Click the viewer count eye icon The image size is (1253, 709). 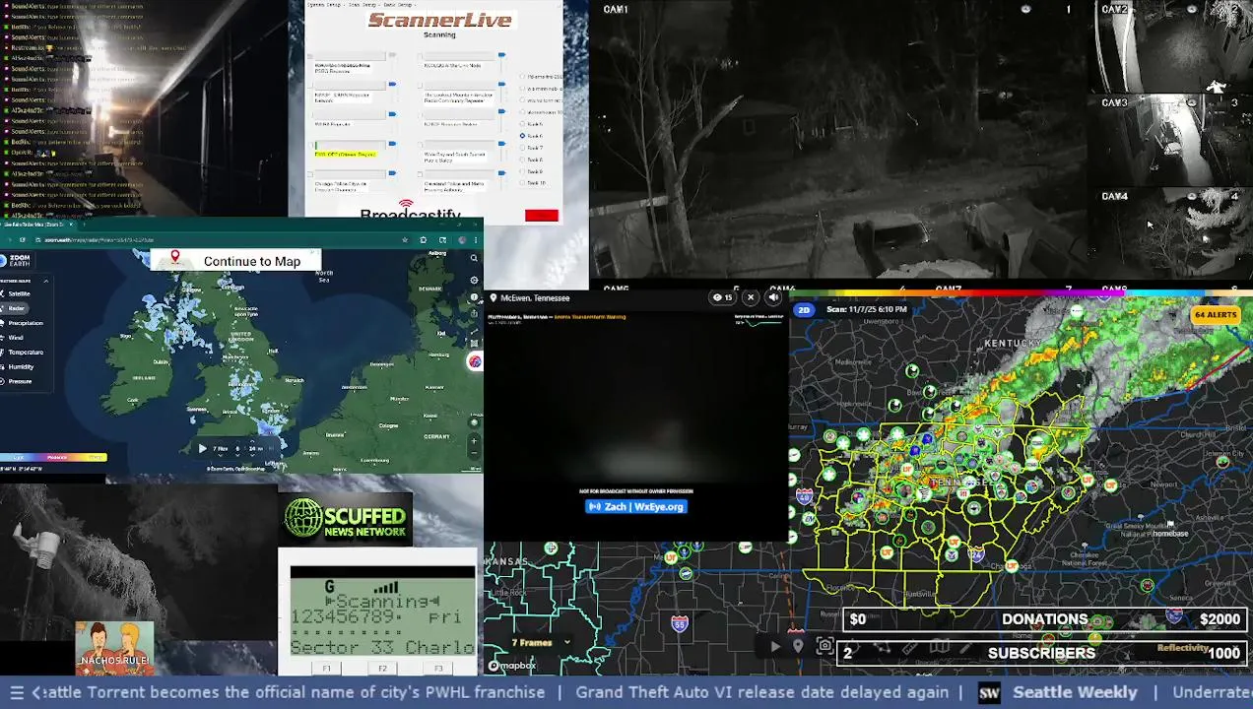[x=718, y=297]
